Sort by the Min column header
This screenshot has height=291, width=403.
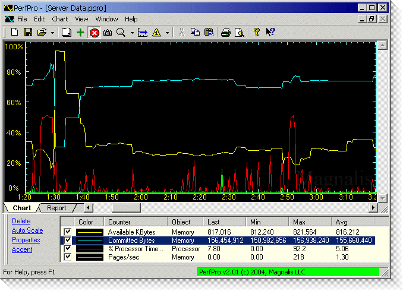pos(267,222)
